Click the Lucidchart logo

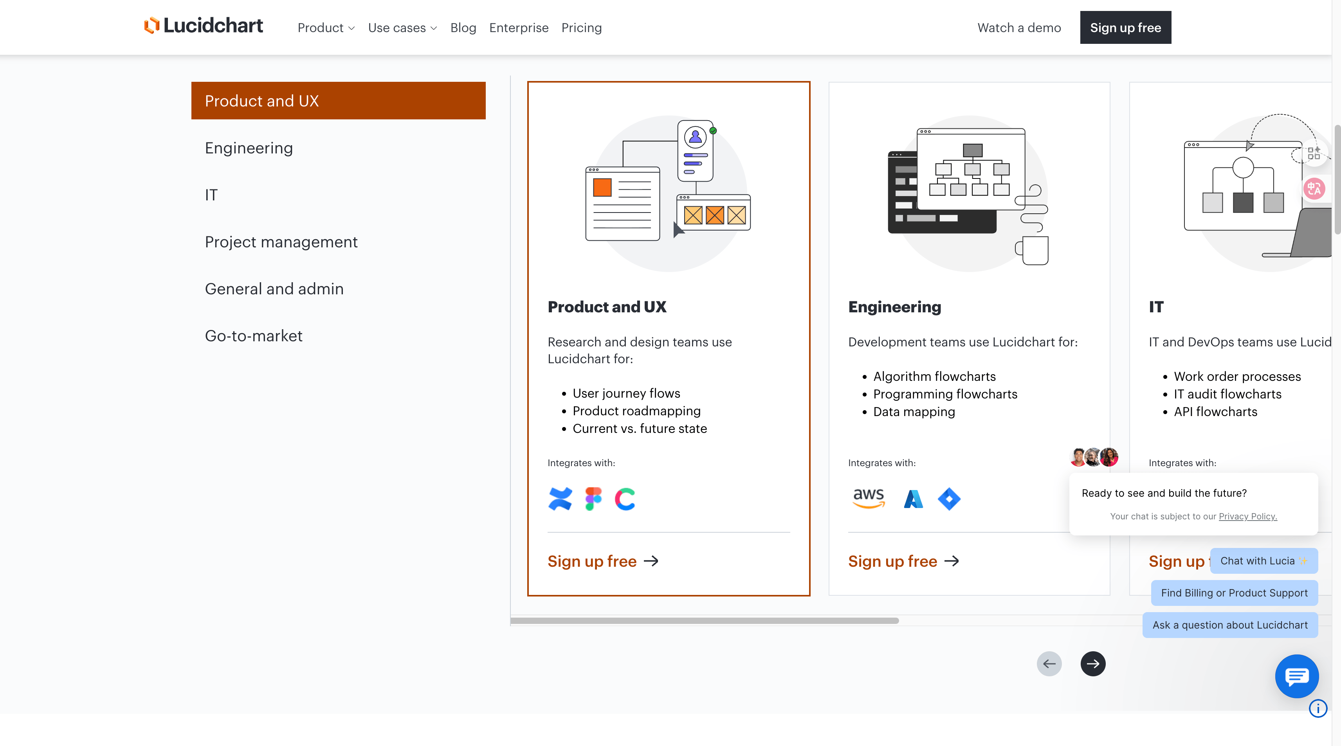[x=203, y=25]
